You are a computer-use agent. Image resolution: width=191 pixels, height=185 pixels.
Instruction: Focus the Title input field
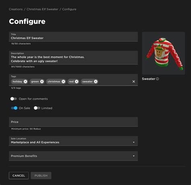(73, 37)
